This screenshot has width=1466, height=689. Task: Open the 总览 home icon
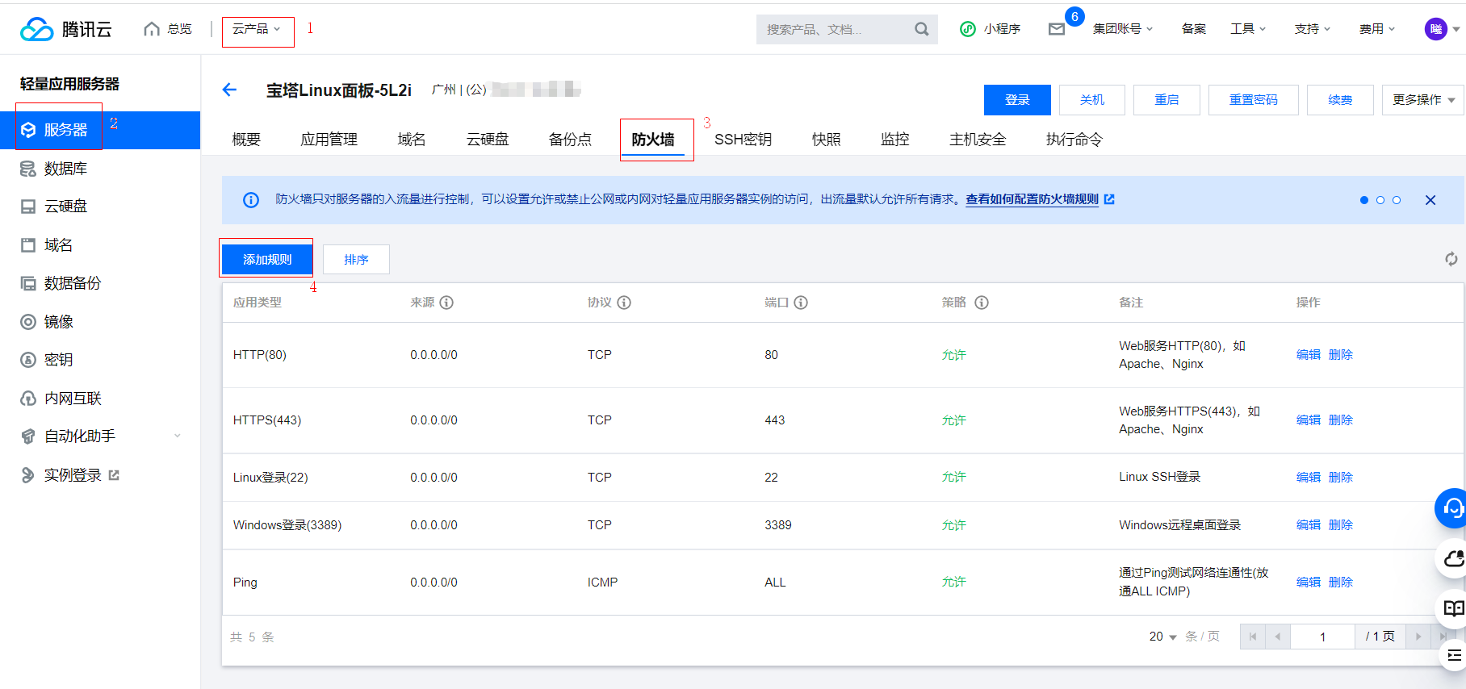152,29
